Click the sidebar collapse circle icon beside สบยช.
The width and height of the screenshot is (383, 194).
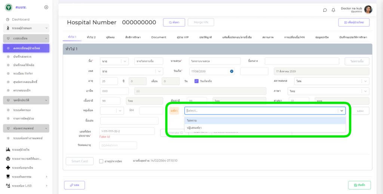tap(46, 7)
